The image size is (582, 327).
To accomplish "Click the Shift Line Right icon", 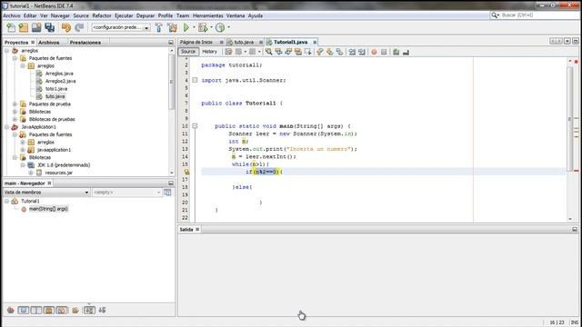I will tap(362, 52).
